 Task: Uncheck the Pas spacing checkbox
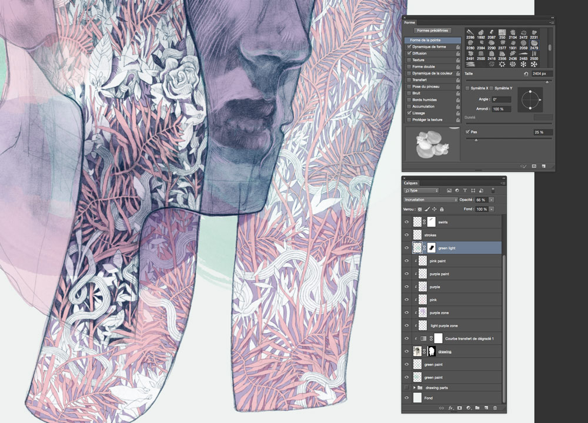click(467, 132)
